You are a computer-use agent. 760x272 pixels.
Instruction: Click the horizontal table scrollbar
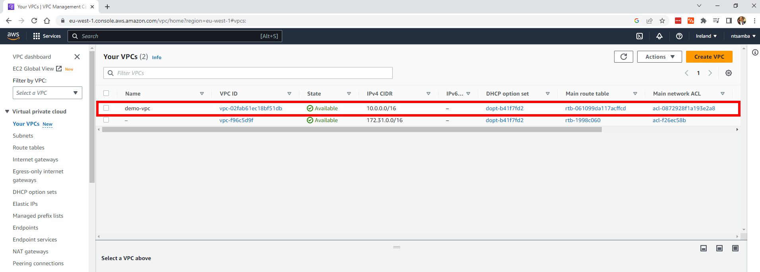[352, 130]
